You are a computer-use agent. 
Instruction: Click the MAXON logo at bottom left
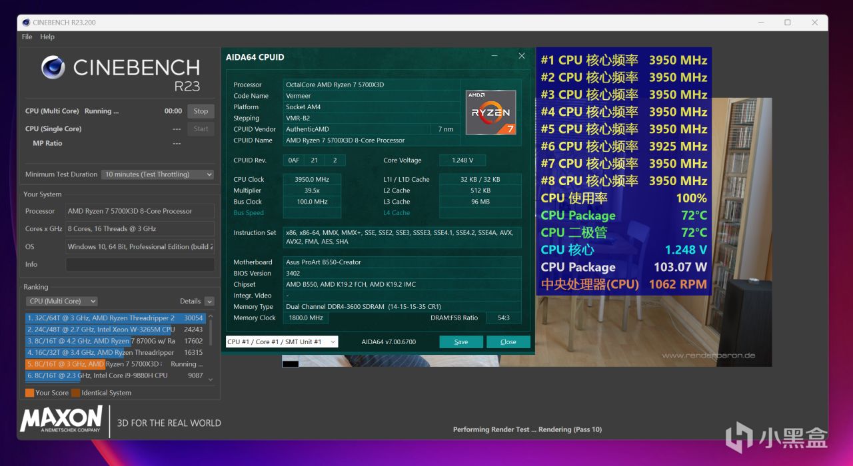[x=61, y=420]
